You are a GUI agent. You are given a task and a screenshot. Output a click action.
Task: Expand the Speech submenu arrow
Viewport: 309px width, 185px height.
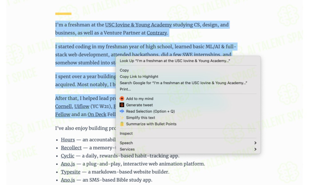pos(255,143)
